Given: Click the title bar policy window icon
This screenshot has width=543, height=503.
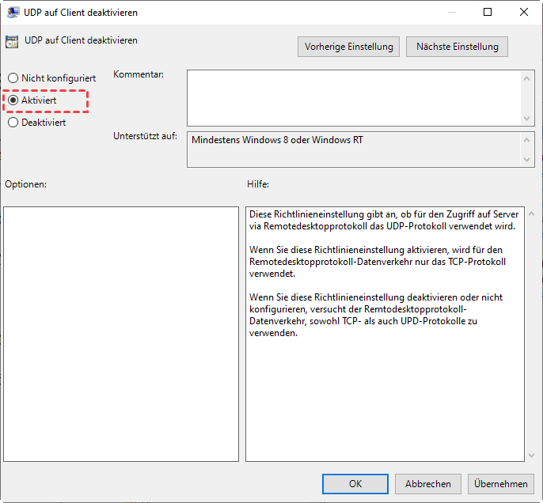Looking at the screenshot, I should click(x=13, y=12).
